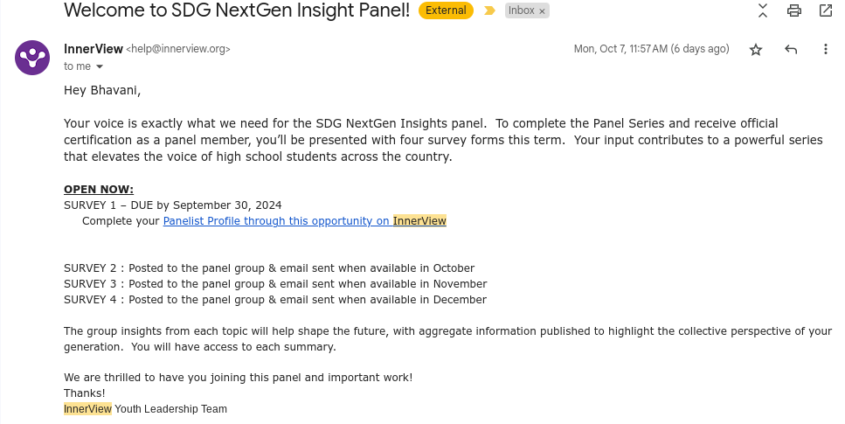The height and width of the screenshot is (424, 845).
Task: Print this email using the printer icon
Action: click(x=794, y=10)
